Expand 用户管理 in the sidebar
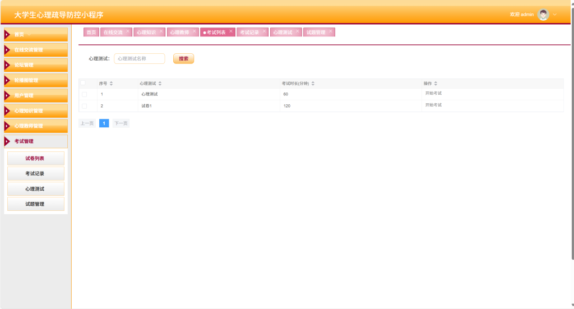 [36, 95]
